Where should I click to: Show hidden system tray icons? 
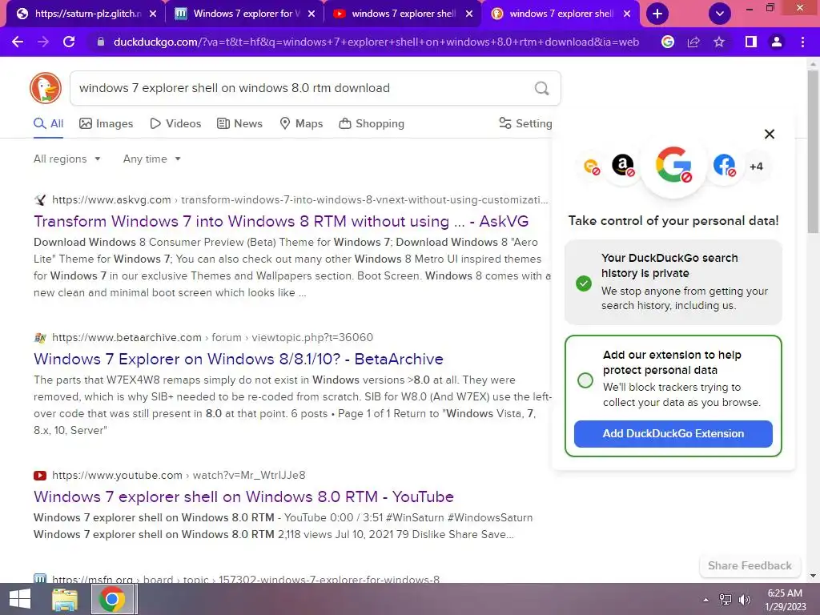[706, 600]
